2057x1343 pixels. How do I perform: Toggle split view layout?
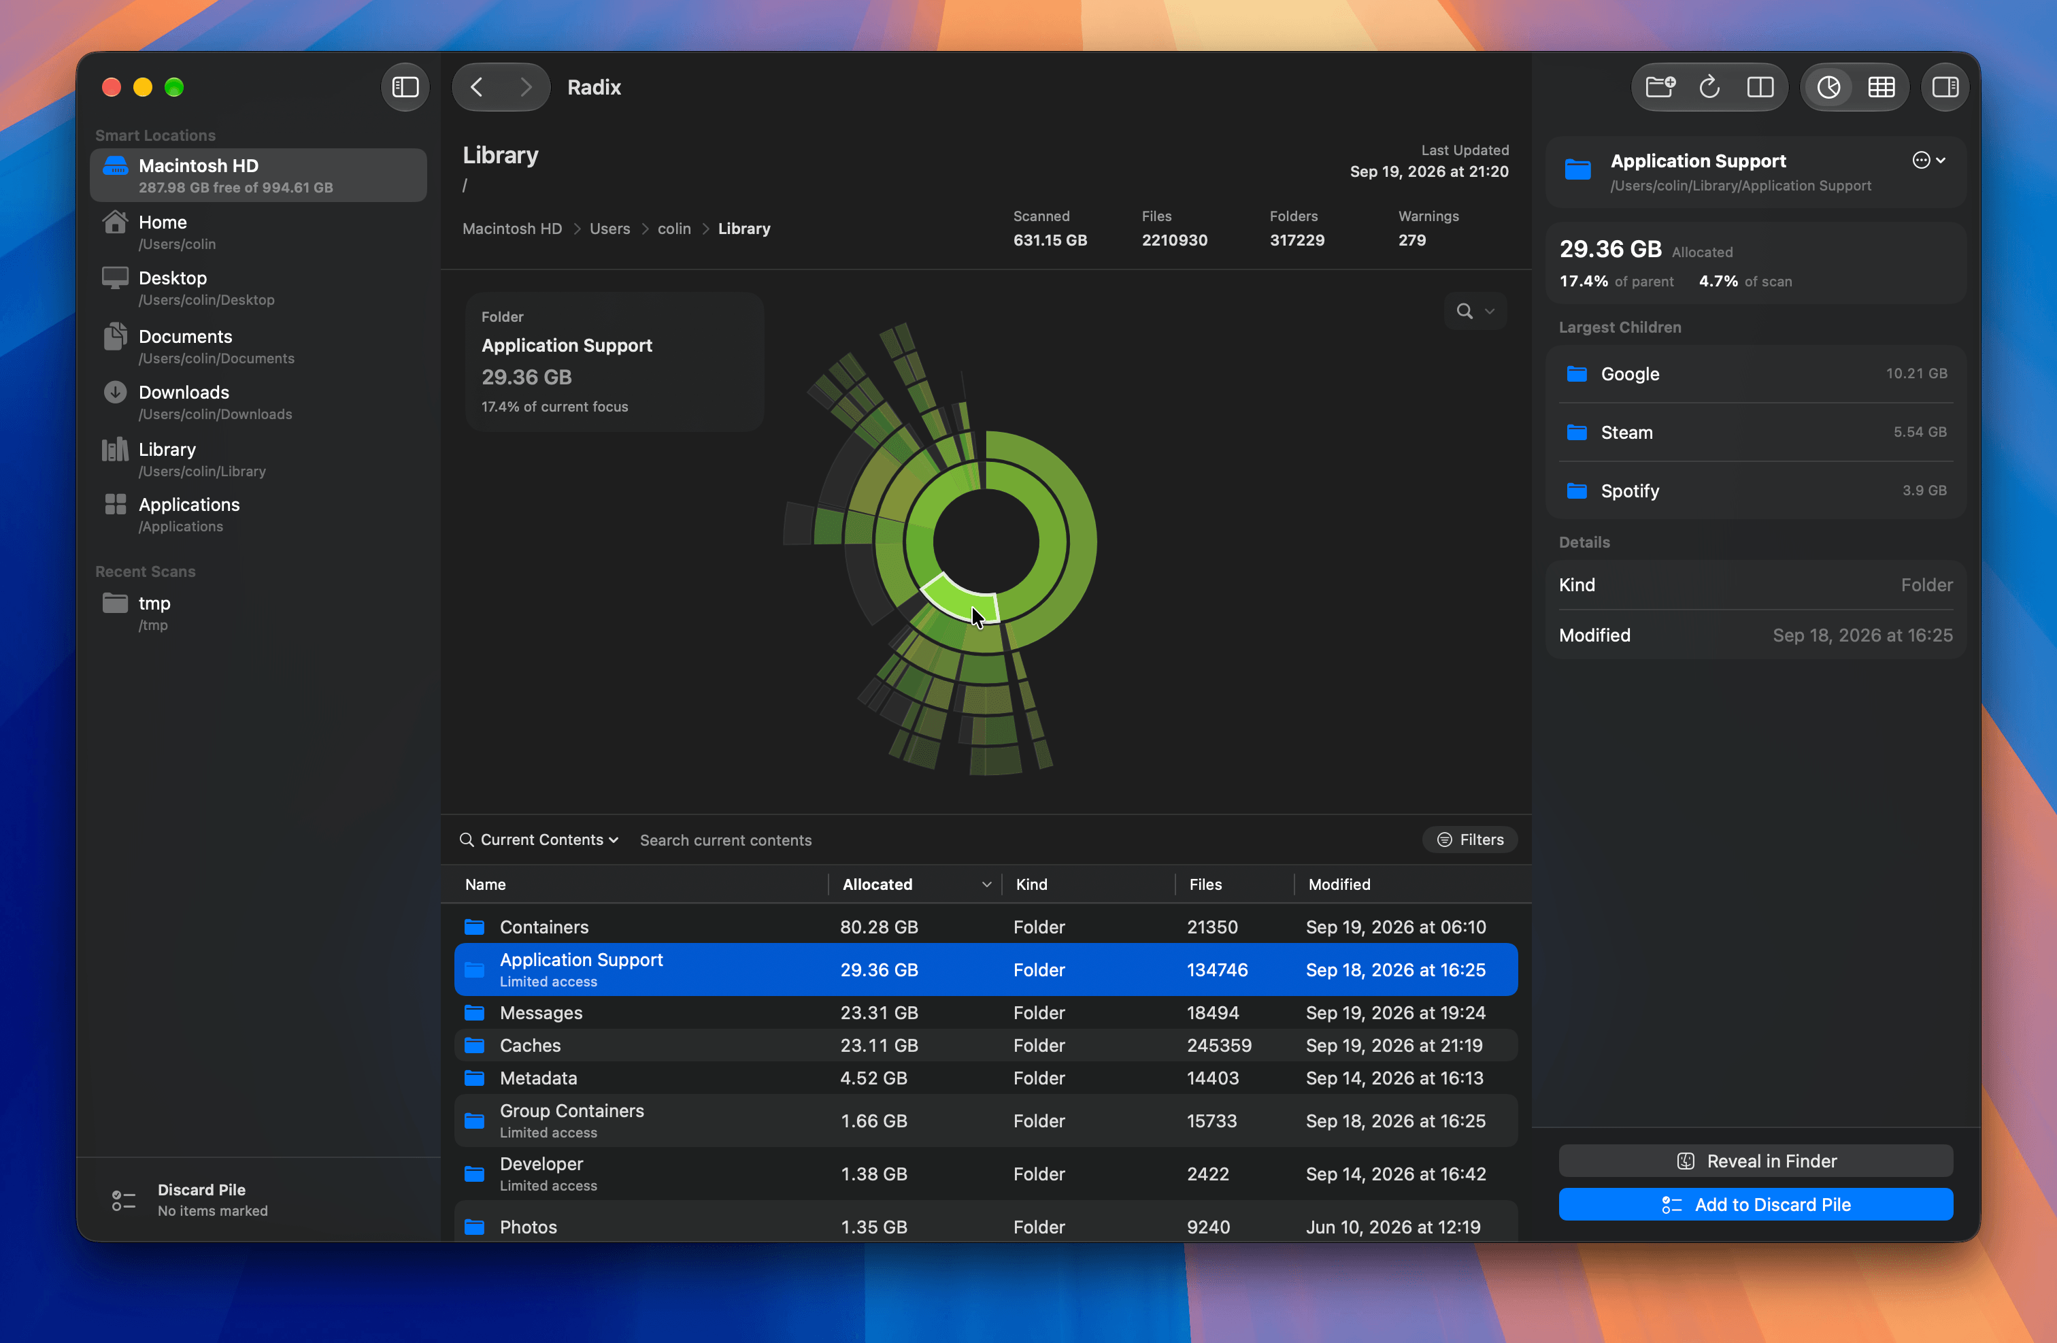point(1760,87)
